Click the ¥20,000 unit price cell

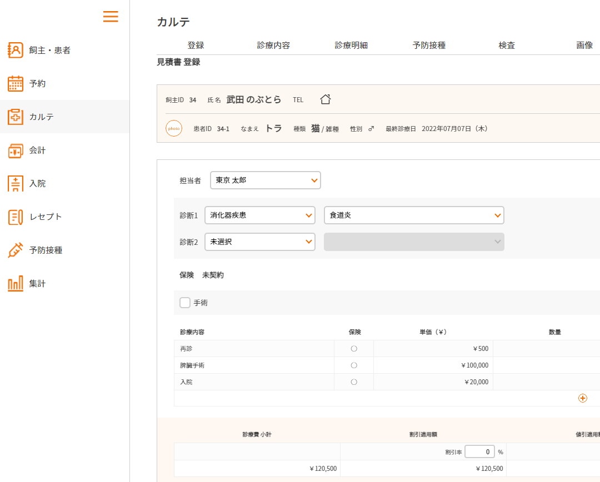pos(433,382)
